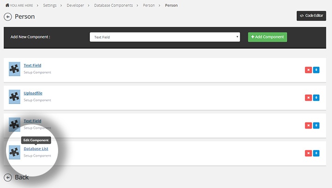Click reorder icon for first Text Field

click(x=316, y=70)
